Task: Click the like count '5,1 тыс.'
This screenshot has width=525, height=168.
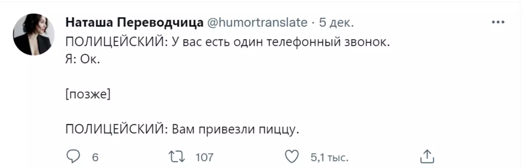Action: tap(329, 157)
